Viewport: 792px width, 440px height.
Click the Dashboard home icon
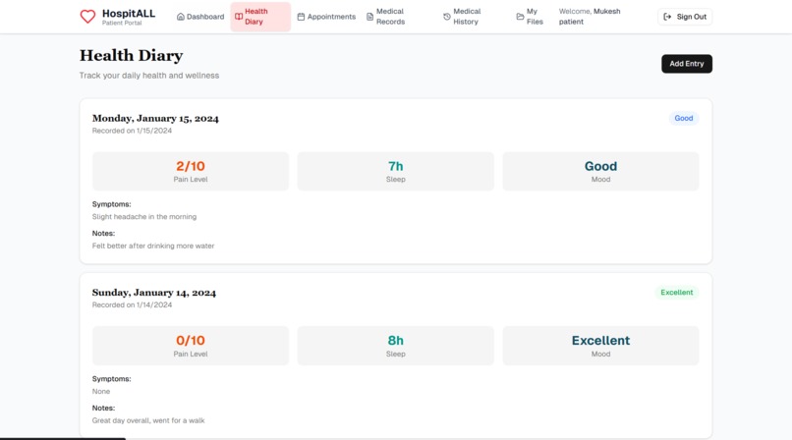tap(181, 17)
